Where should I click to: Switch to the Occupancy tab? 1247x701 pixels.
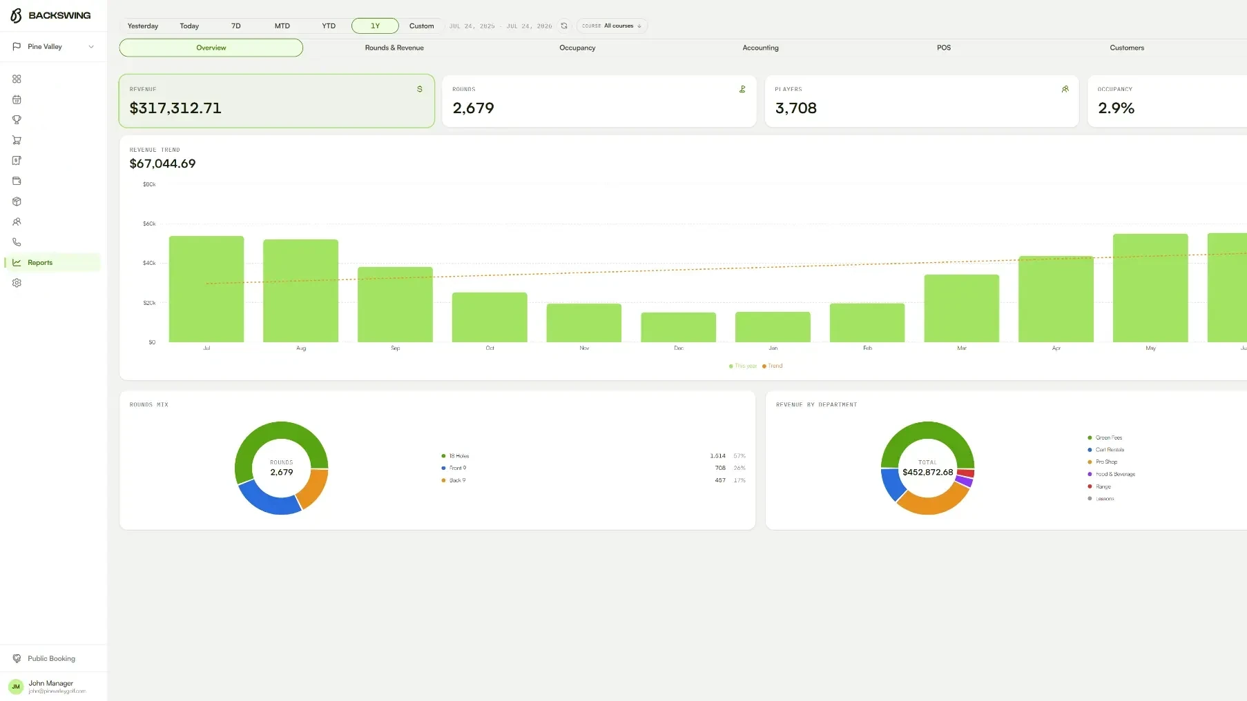click(x=577, y=48)
